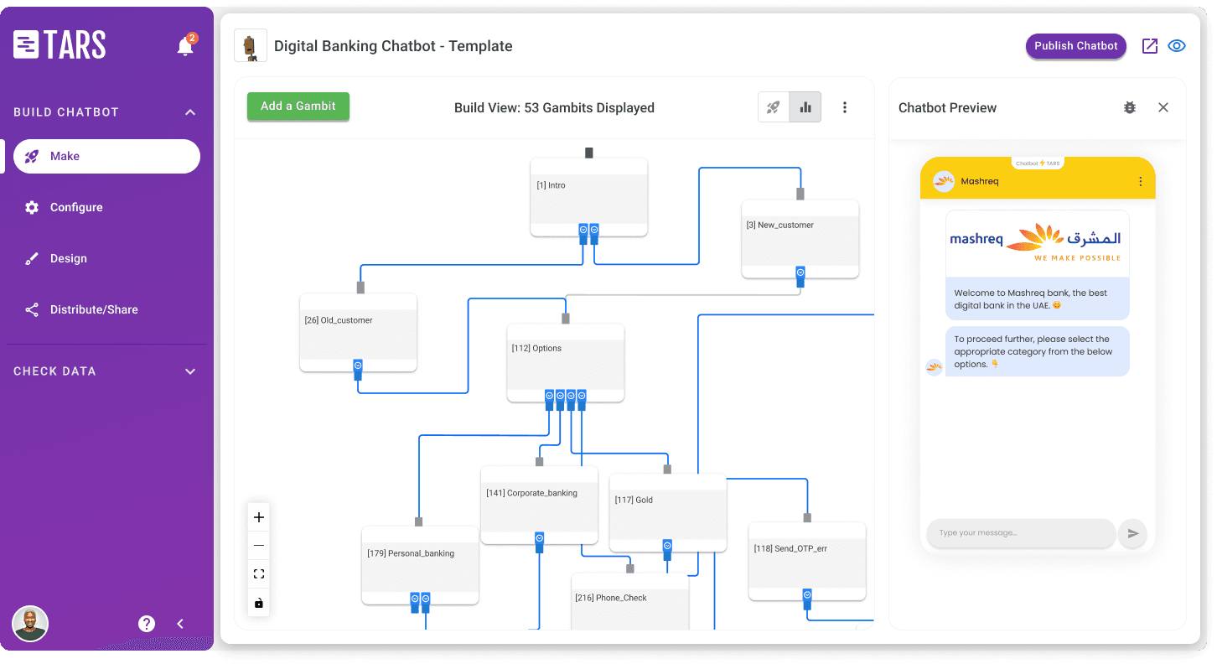Open the Mashreq chat header options menu
Screen dimensions: 1217x664
[1140, 181]
